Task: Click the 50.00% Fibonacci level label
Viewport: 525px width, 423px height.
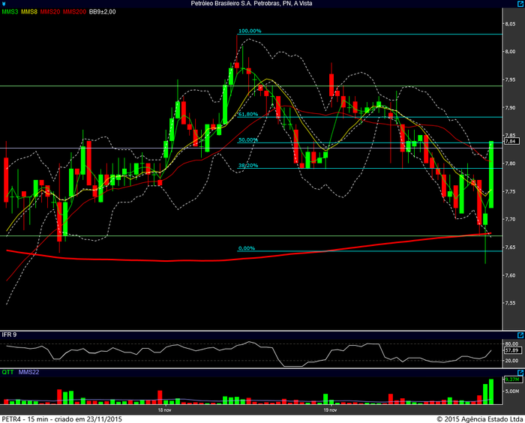Action: (247, 139)
